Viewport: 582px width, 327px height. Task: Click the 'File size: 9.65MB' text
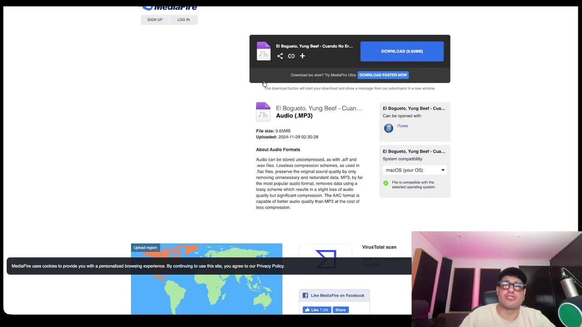273,131
